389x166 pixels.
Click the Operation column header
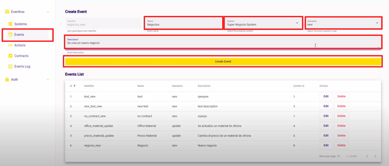[177, 86]
